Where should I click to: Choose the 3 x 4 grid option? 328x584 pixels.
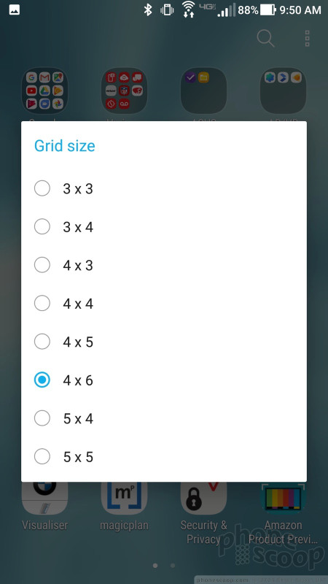point(164,227)
